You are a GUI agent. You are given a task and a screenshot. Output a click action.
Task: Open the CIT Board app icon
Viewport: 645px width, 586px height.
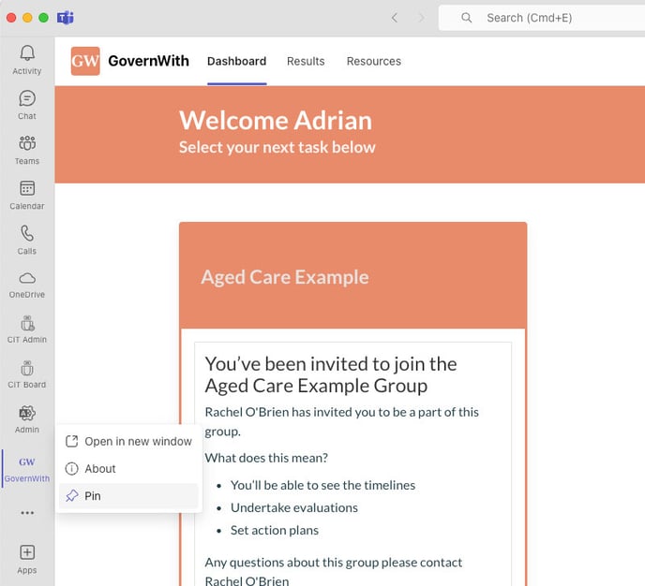(x=27, y=368)
